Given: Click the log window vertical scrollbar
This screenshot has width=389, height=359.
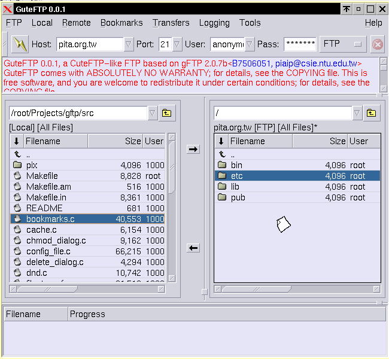Looking at the screenshot, I should [x=383, y=75].
